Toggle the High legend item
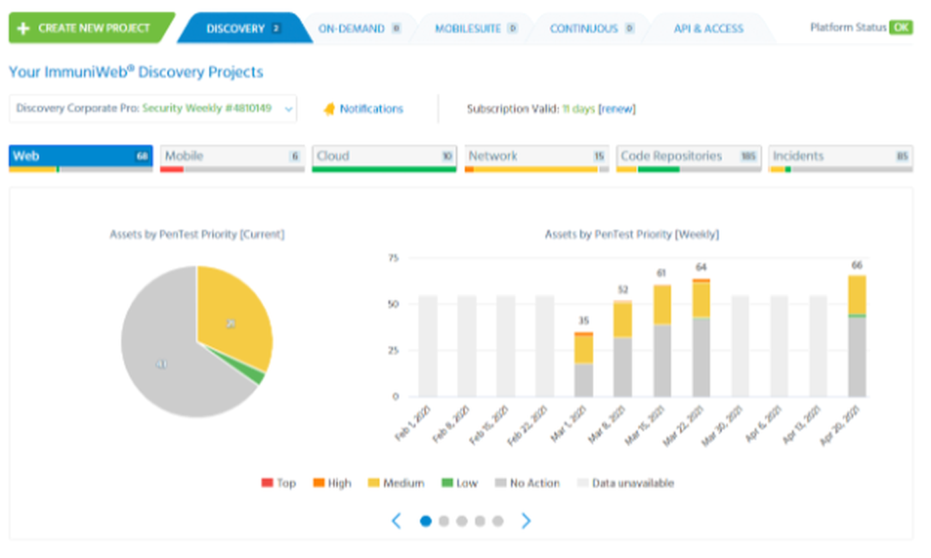The width and height of the screenshot is (931, 558). (332, 483)
